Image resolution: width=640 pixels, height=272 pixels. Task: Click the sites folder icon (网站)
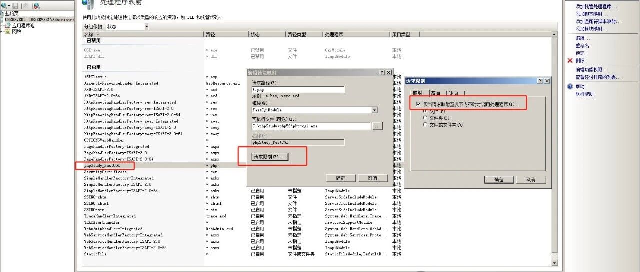pos(8,31)
